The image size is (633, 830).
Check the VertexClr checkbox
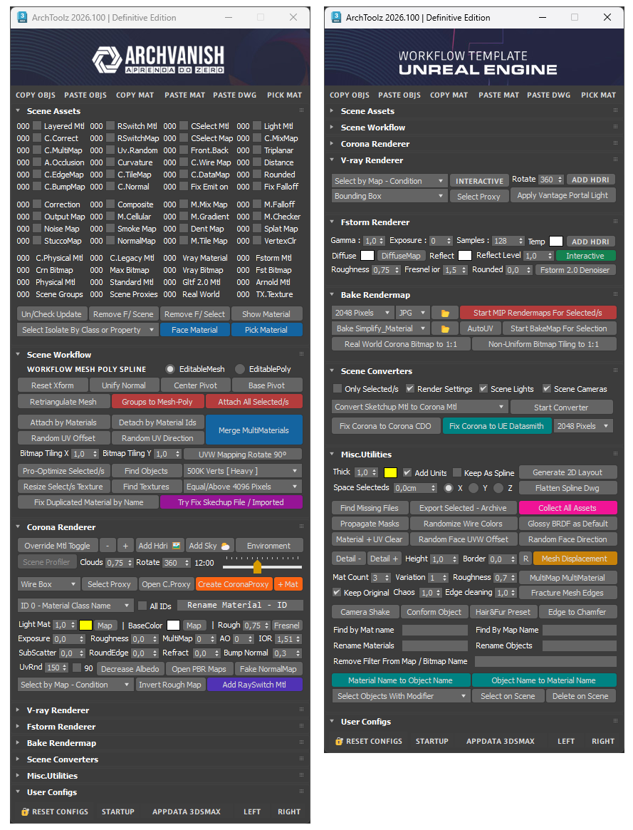pos(257,241)
